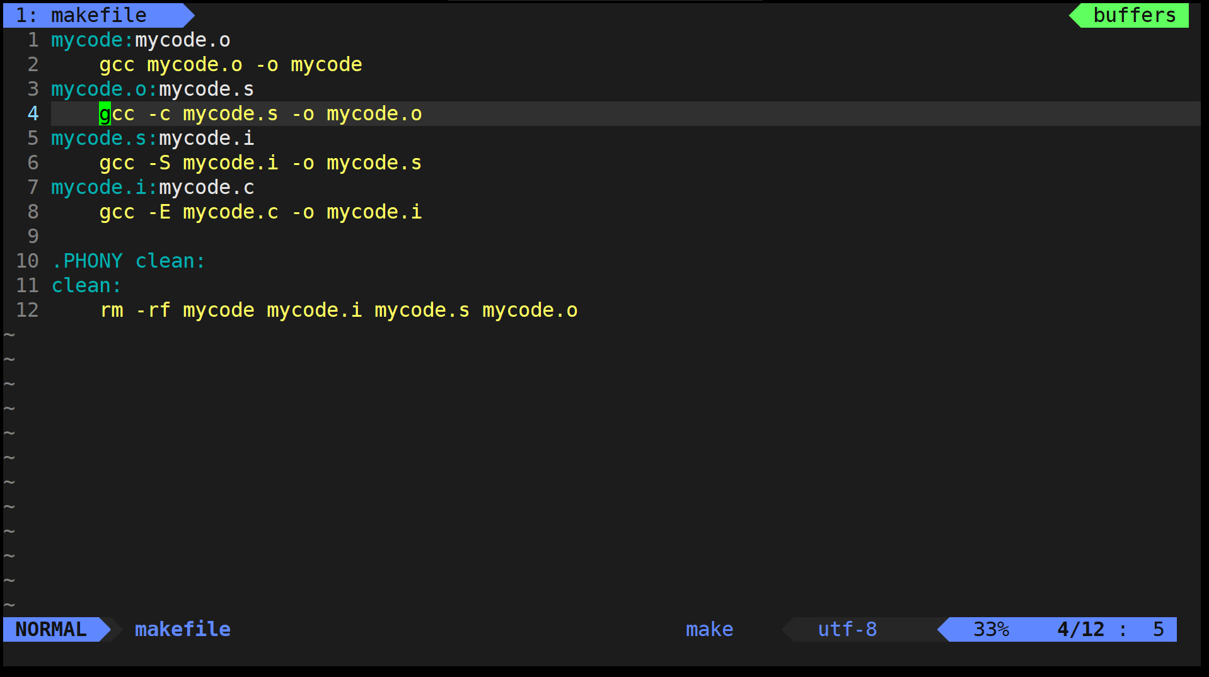1209x677 pixels.
Task: Click line number 12 in gutter
Action: pyautogui.click(x=27, y=310)
